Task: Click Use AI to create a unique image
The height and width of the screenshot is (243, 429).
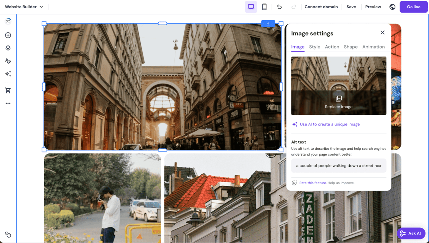Action: coord(329,124)
